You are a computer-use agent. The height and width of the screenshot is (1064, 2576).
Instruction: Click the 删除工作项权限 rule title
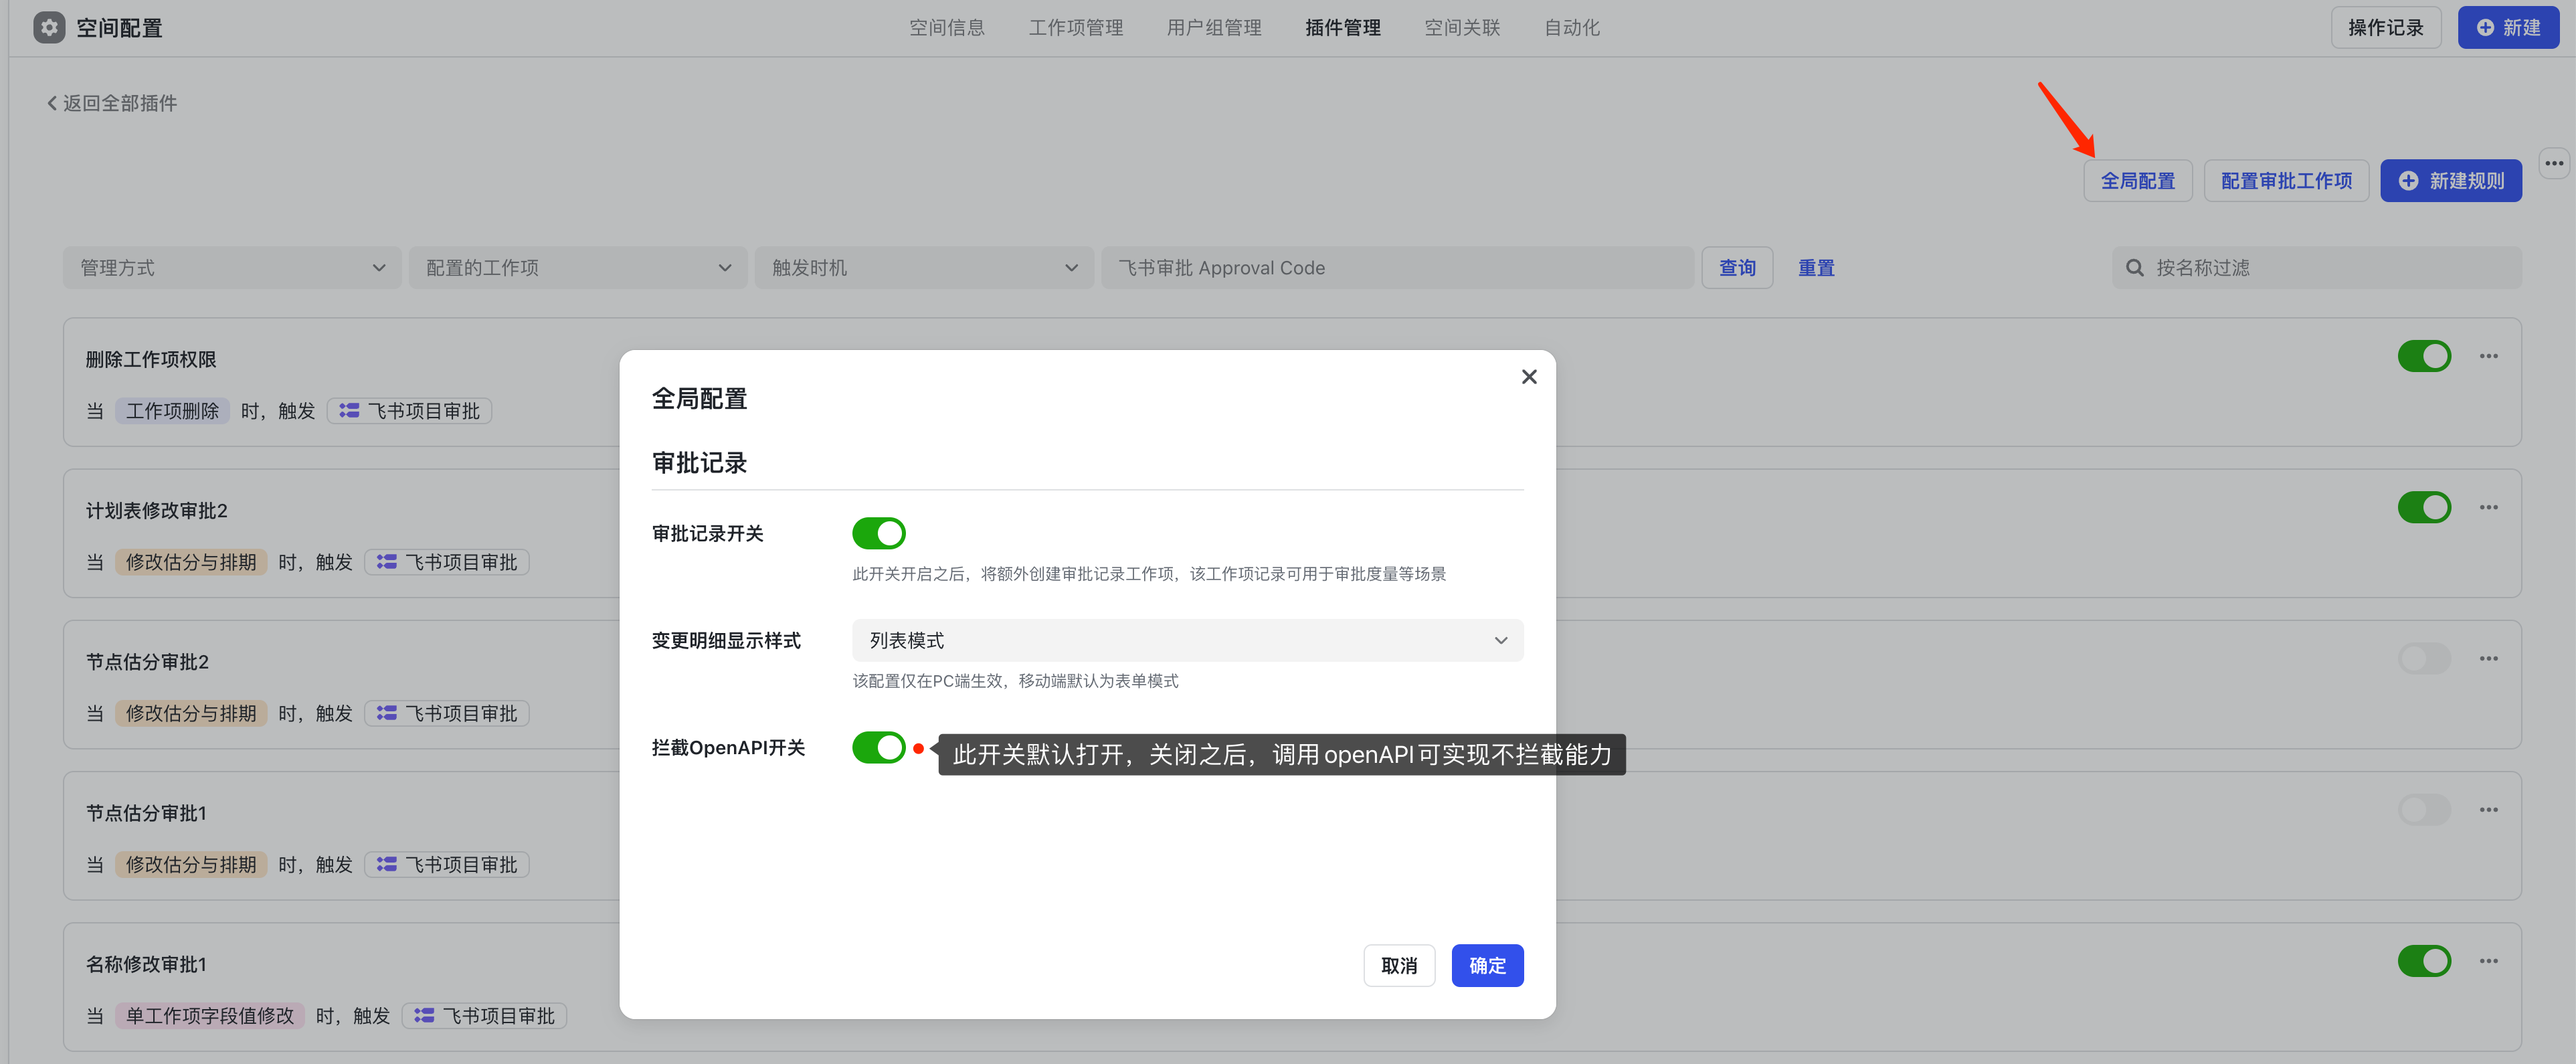point(151,359)
